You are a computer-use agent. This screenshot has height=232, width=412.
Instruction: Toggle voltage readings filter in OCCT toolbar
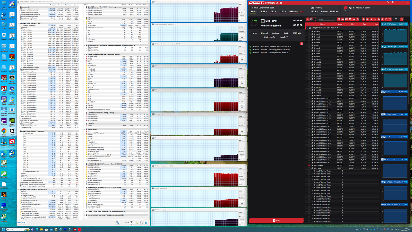(x=367, y=19)
